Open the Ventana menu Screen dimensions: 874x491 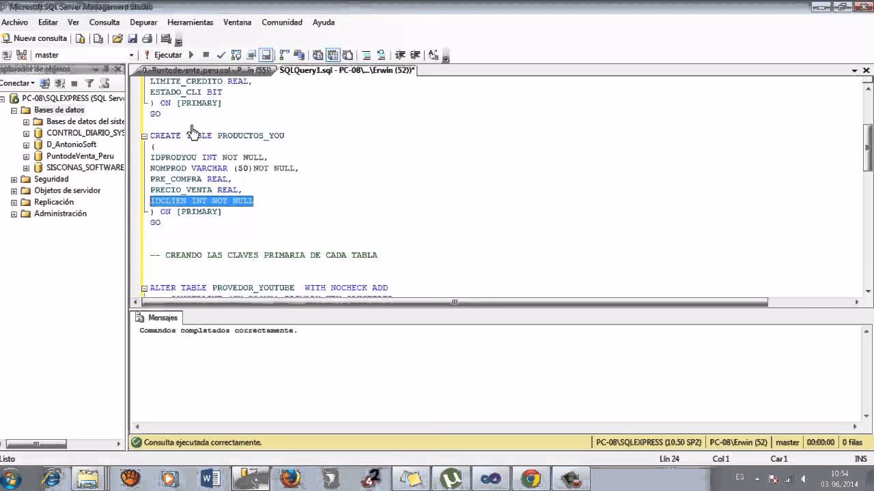[238, 23]
